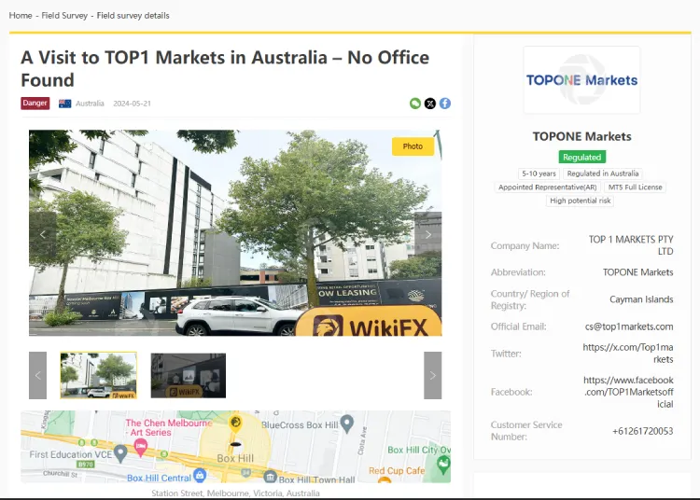Share article on Facebook icon

(445, 104)
